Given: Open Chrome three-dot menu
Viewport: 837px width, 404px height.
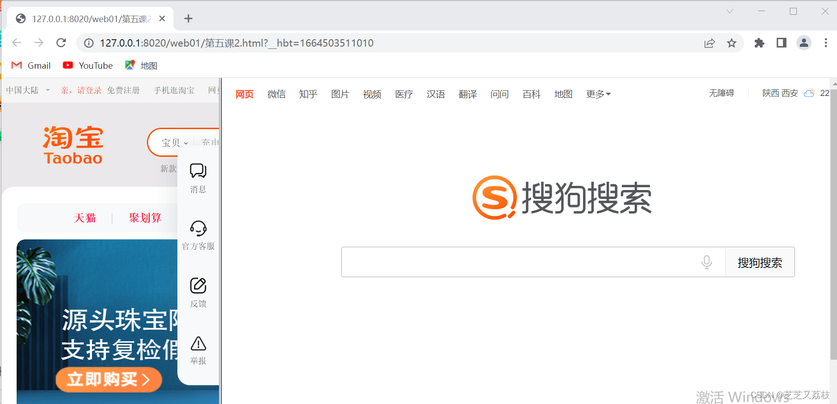Looking at the screenshot, I should coord(826,43).
